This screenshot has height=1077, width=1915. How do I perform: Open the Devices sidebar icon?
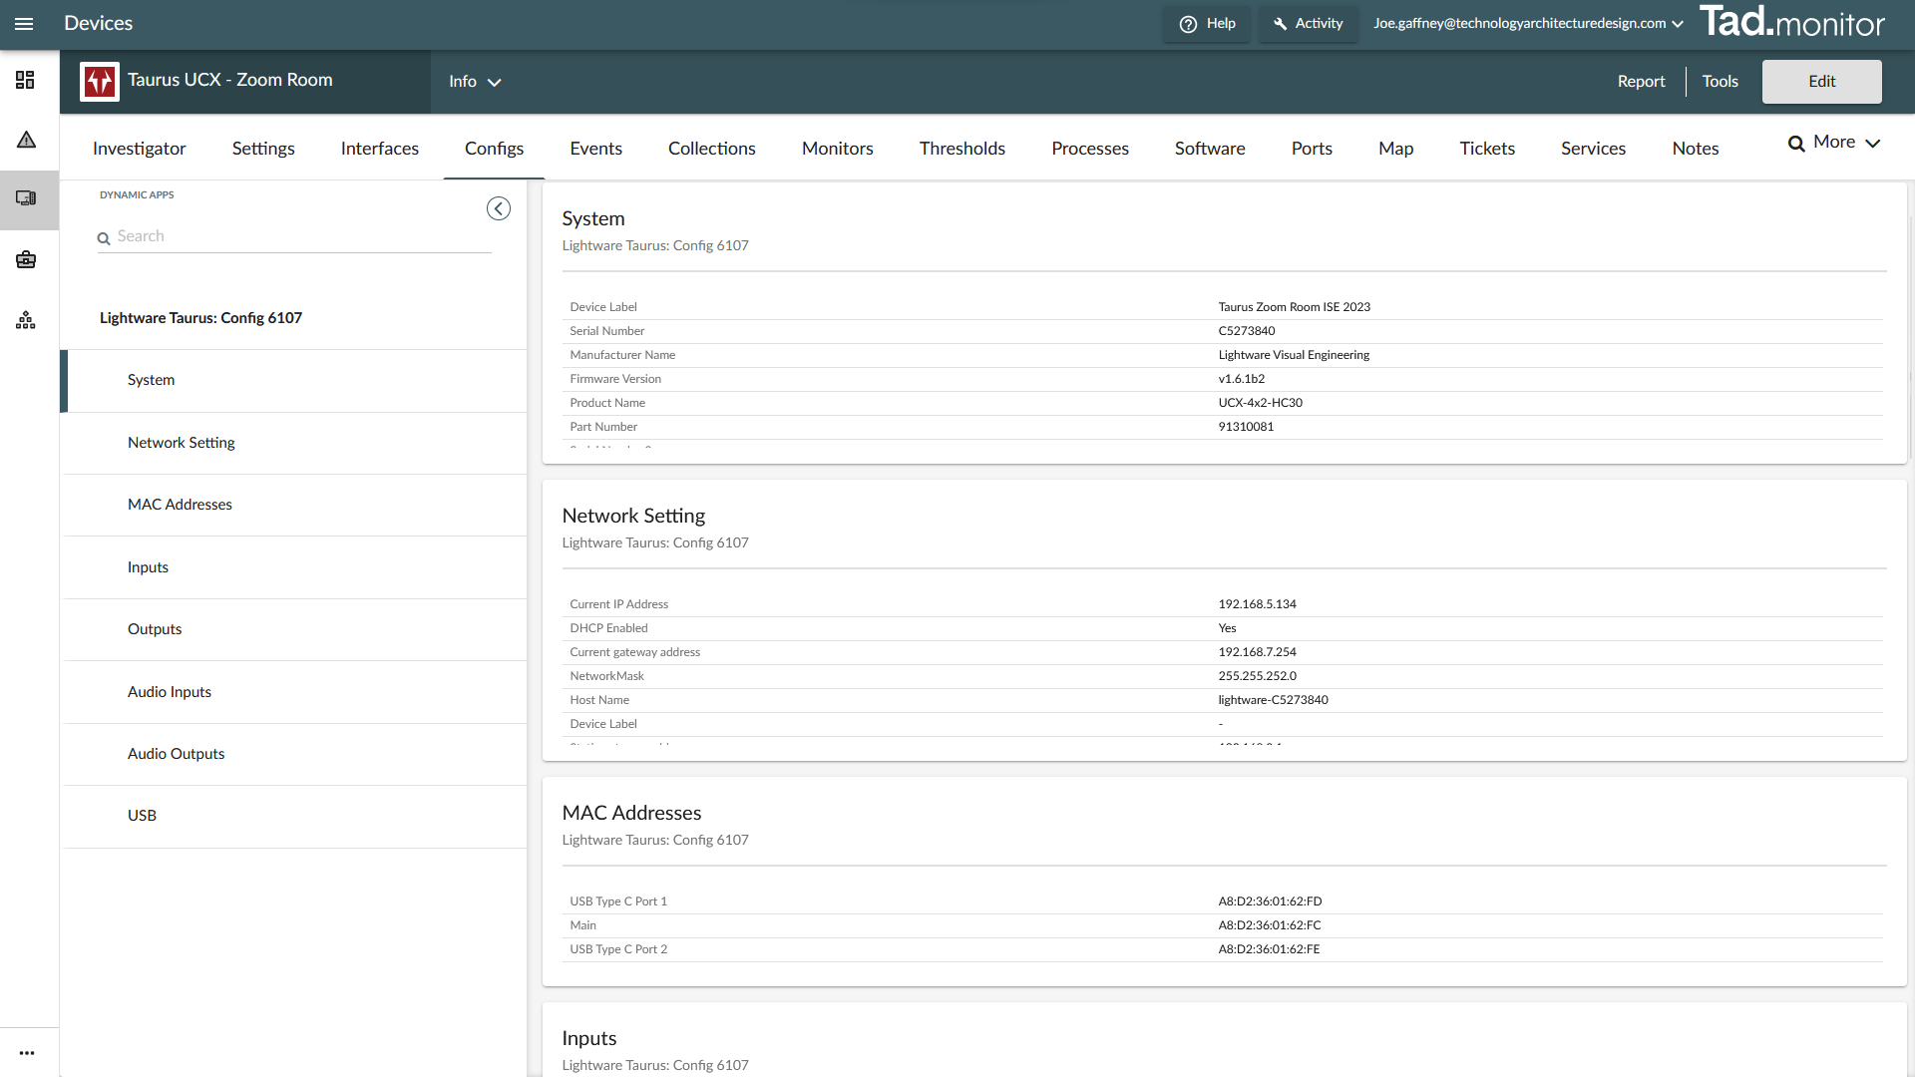(26, 198)
